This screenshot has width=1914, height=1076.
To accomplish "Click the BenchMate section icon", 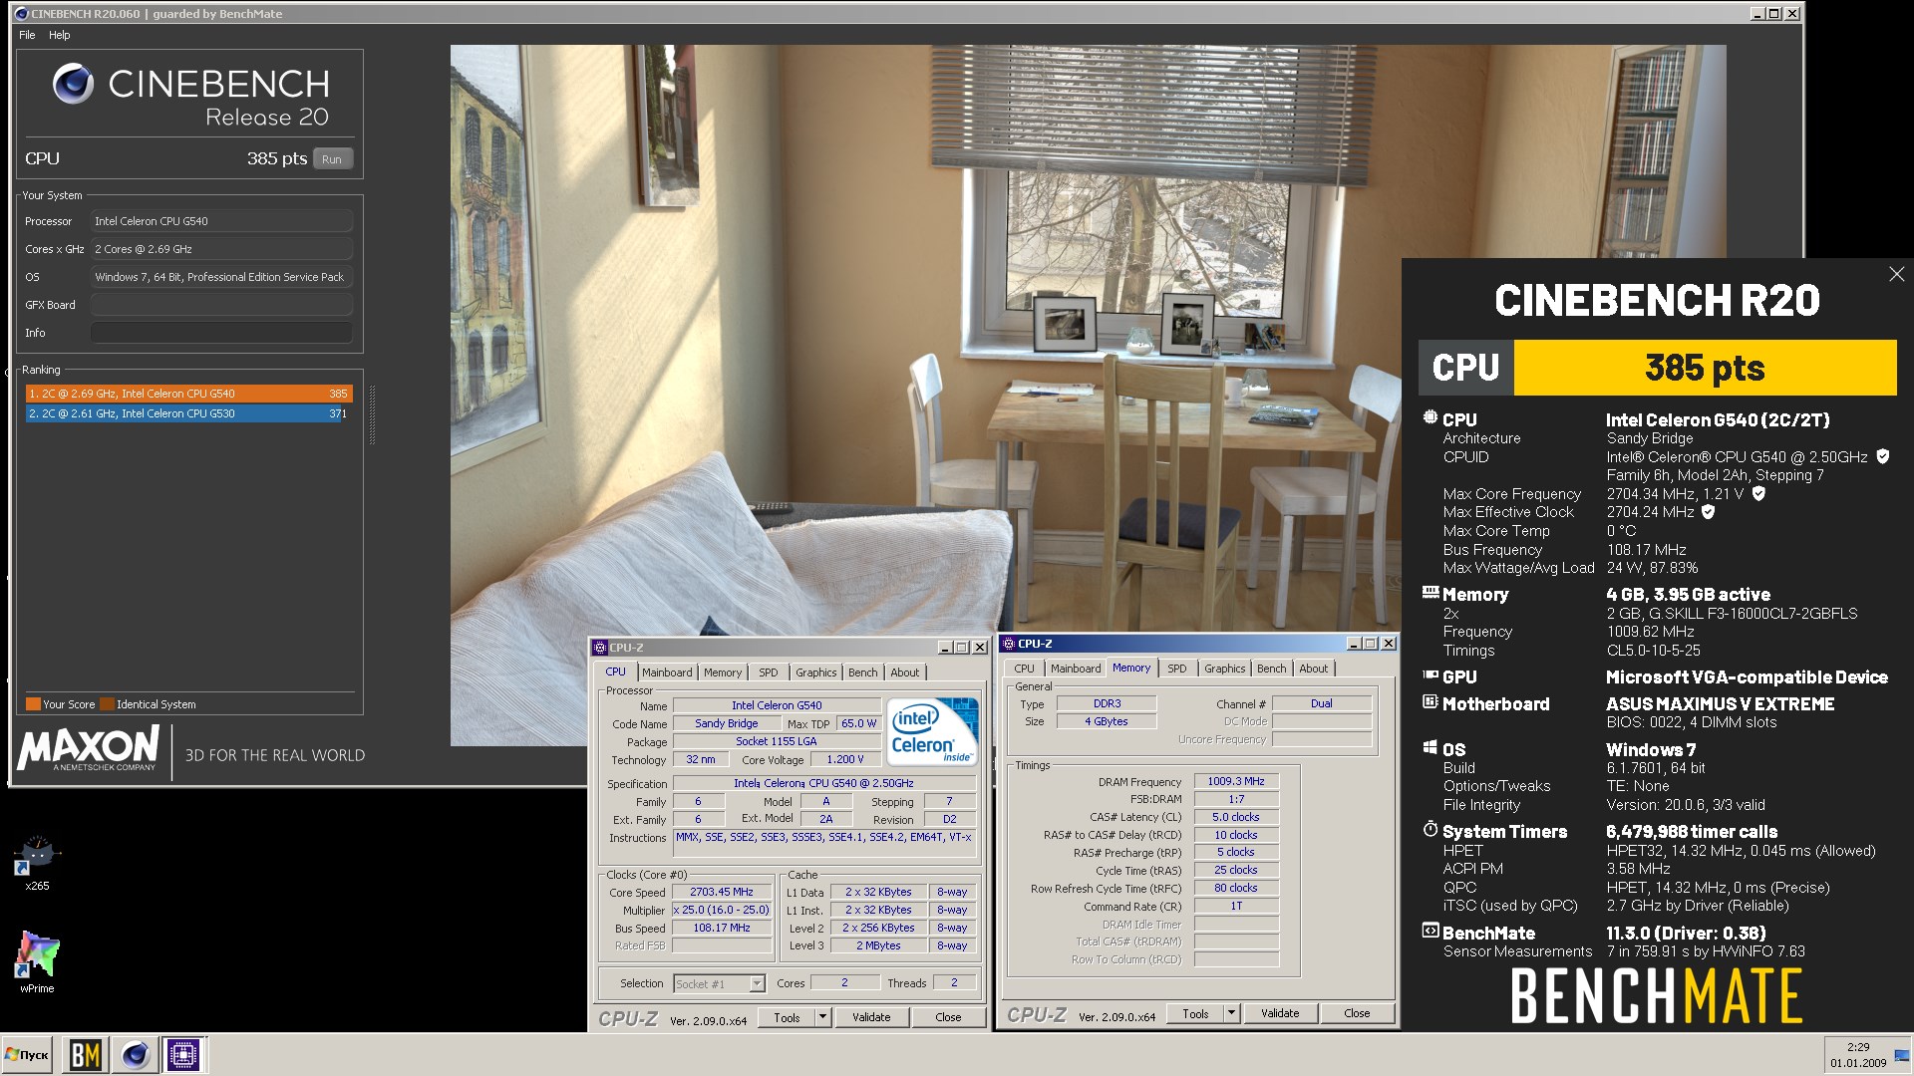I will click(x=1430, y=932).
